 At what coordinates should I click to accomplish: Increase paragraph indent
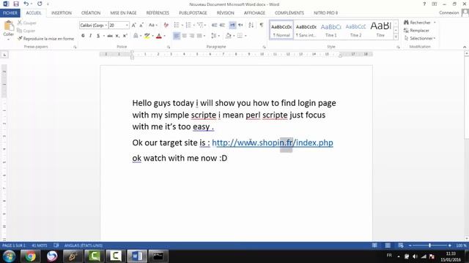222,26
